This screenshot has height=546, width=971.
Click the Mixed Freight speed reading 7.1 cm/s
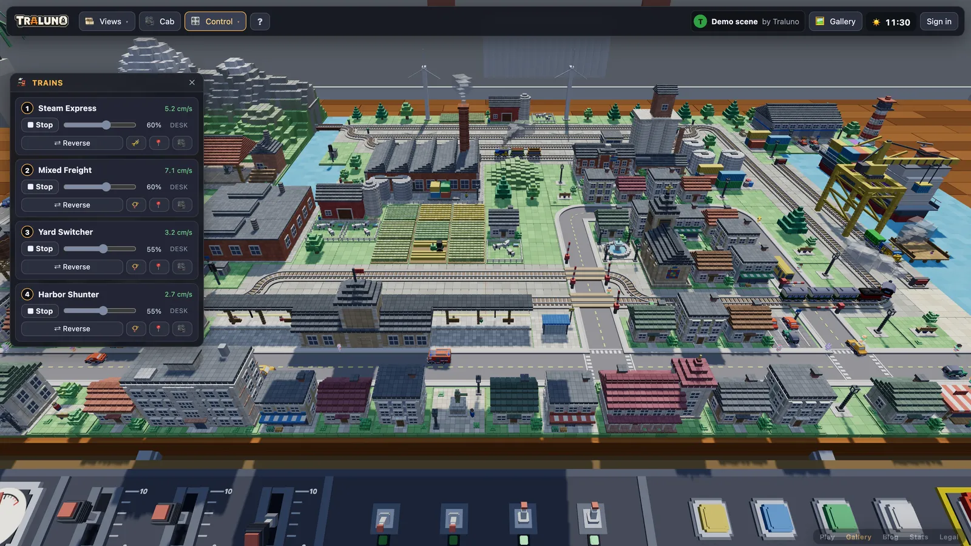click(x=178, y=170)
